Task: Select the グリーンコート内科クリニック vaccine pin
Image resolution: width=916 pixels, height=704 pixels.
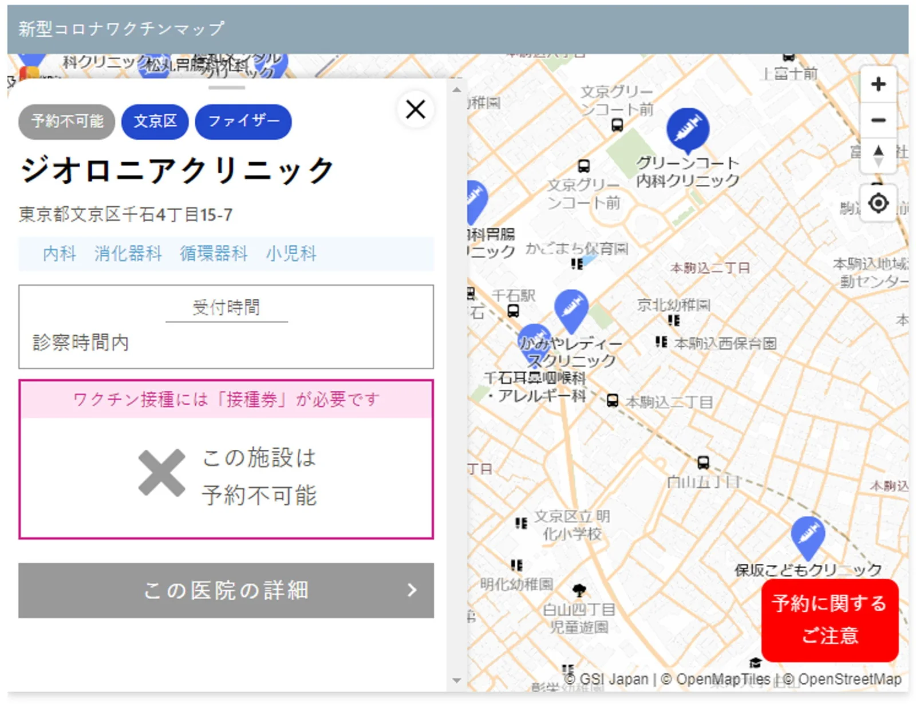Action: coord(688,130)
